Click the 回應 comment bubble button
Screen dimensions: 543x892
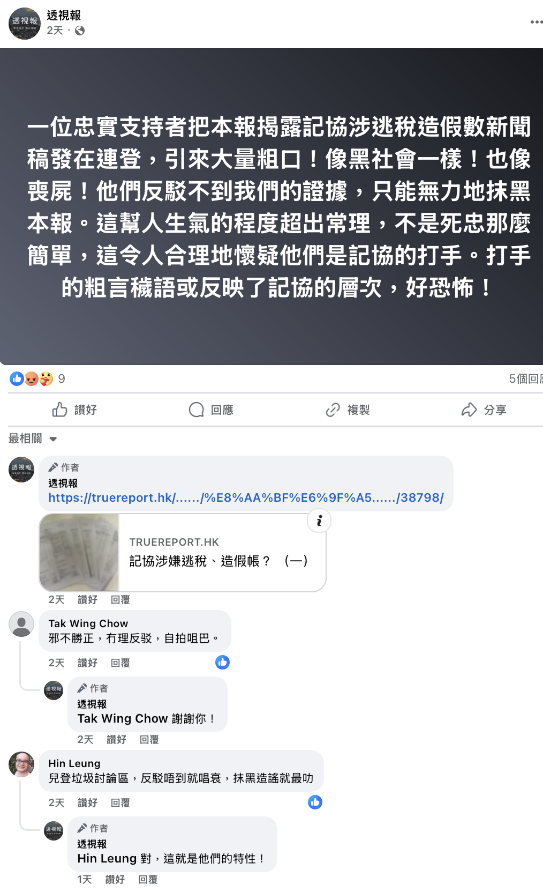point(211,410)
